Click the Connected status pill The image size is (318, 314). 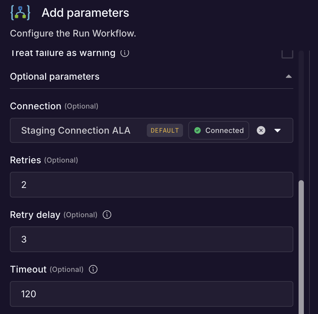click(x=219, y=130)
